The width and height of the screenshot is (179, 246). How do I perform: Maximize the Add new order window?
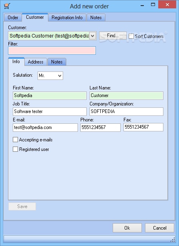tap(153, 5)
